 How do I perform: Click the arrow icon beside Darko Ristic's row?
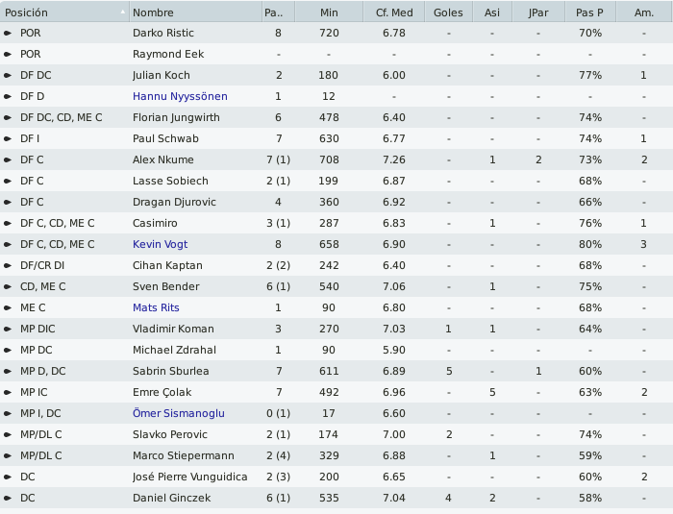(8, 33)
